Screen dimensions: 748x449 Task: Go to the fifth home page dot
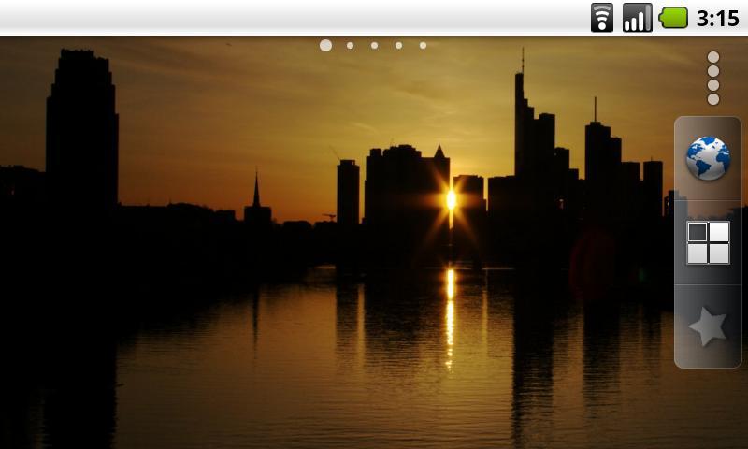pyautogui.click(x=424, y=45)
